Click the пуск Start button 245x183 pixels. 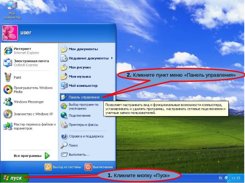(x=14, y=178)
